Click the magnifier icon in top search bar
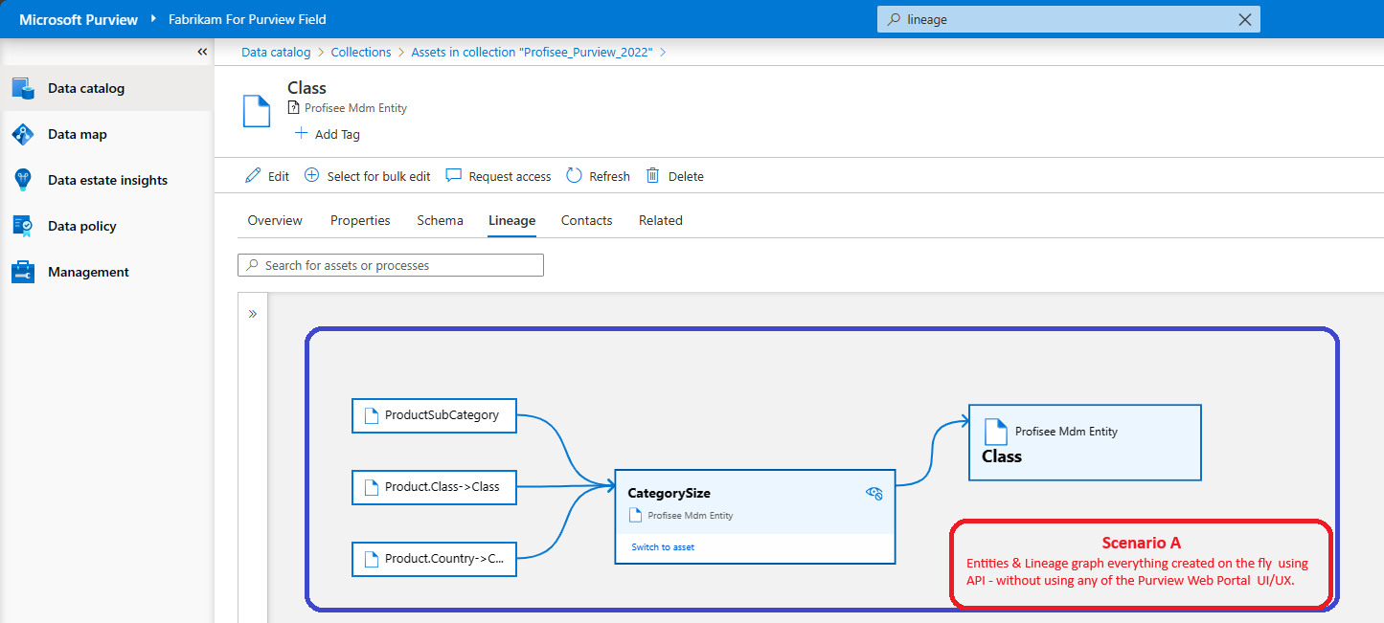The image size is (1384, 623). click(894, 19)
